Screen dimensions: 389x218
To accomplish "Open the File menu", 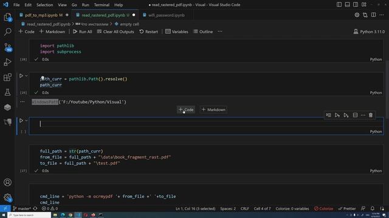I will 16,5.
